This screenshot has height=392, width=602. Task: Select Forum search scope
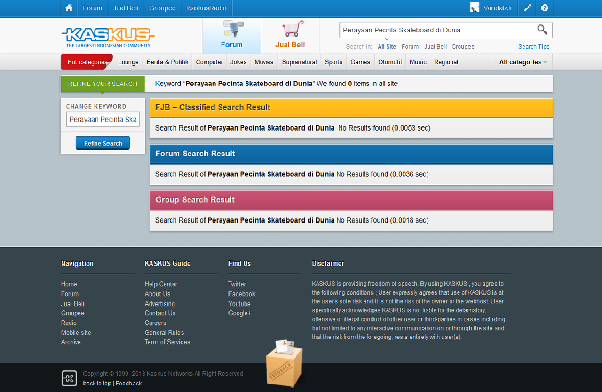coord(410,46)
